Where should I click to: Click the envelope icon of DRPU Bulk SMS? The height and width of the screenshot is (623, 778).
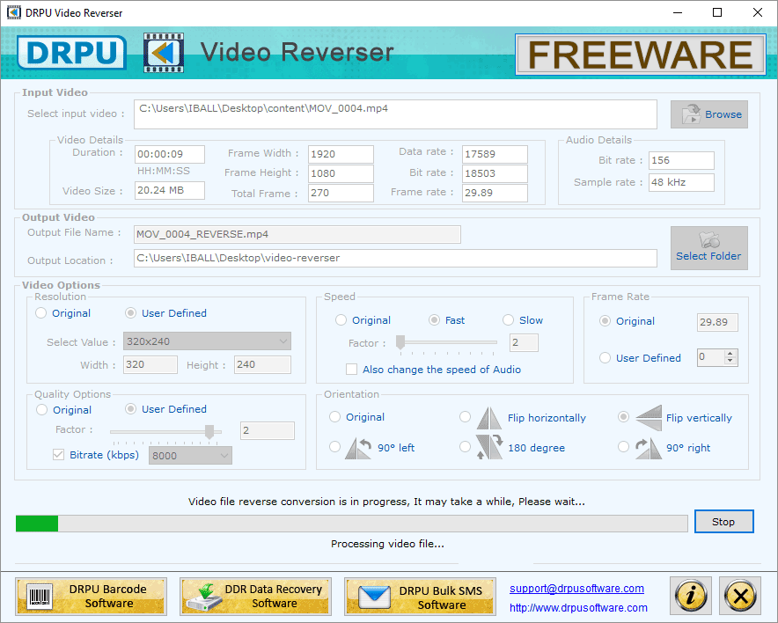tap(374, 597)
